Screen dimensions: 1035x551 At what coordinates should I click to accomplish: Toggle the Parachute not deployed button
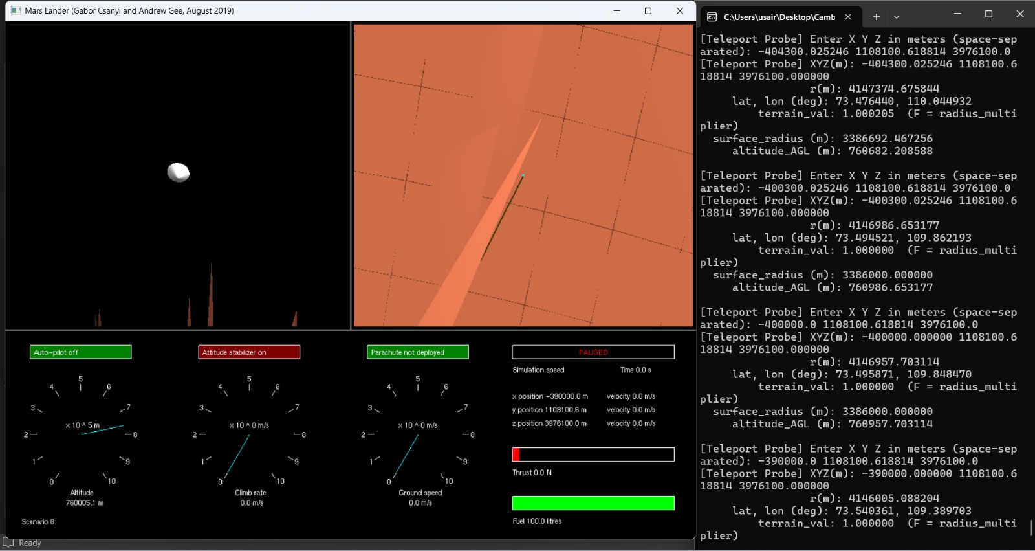click(418, 352)
